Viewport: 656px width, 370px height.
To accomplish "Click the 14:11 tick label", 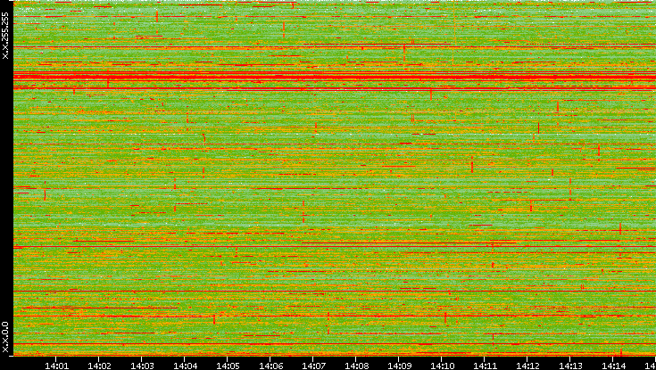I will click(x=484, y=366).
